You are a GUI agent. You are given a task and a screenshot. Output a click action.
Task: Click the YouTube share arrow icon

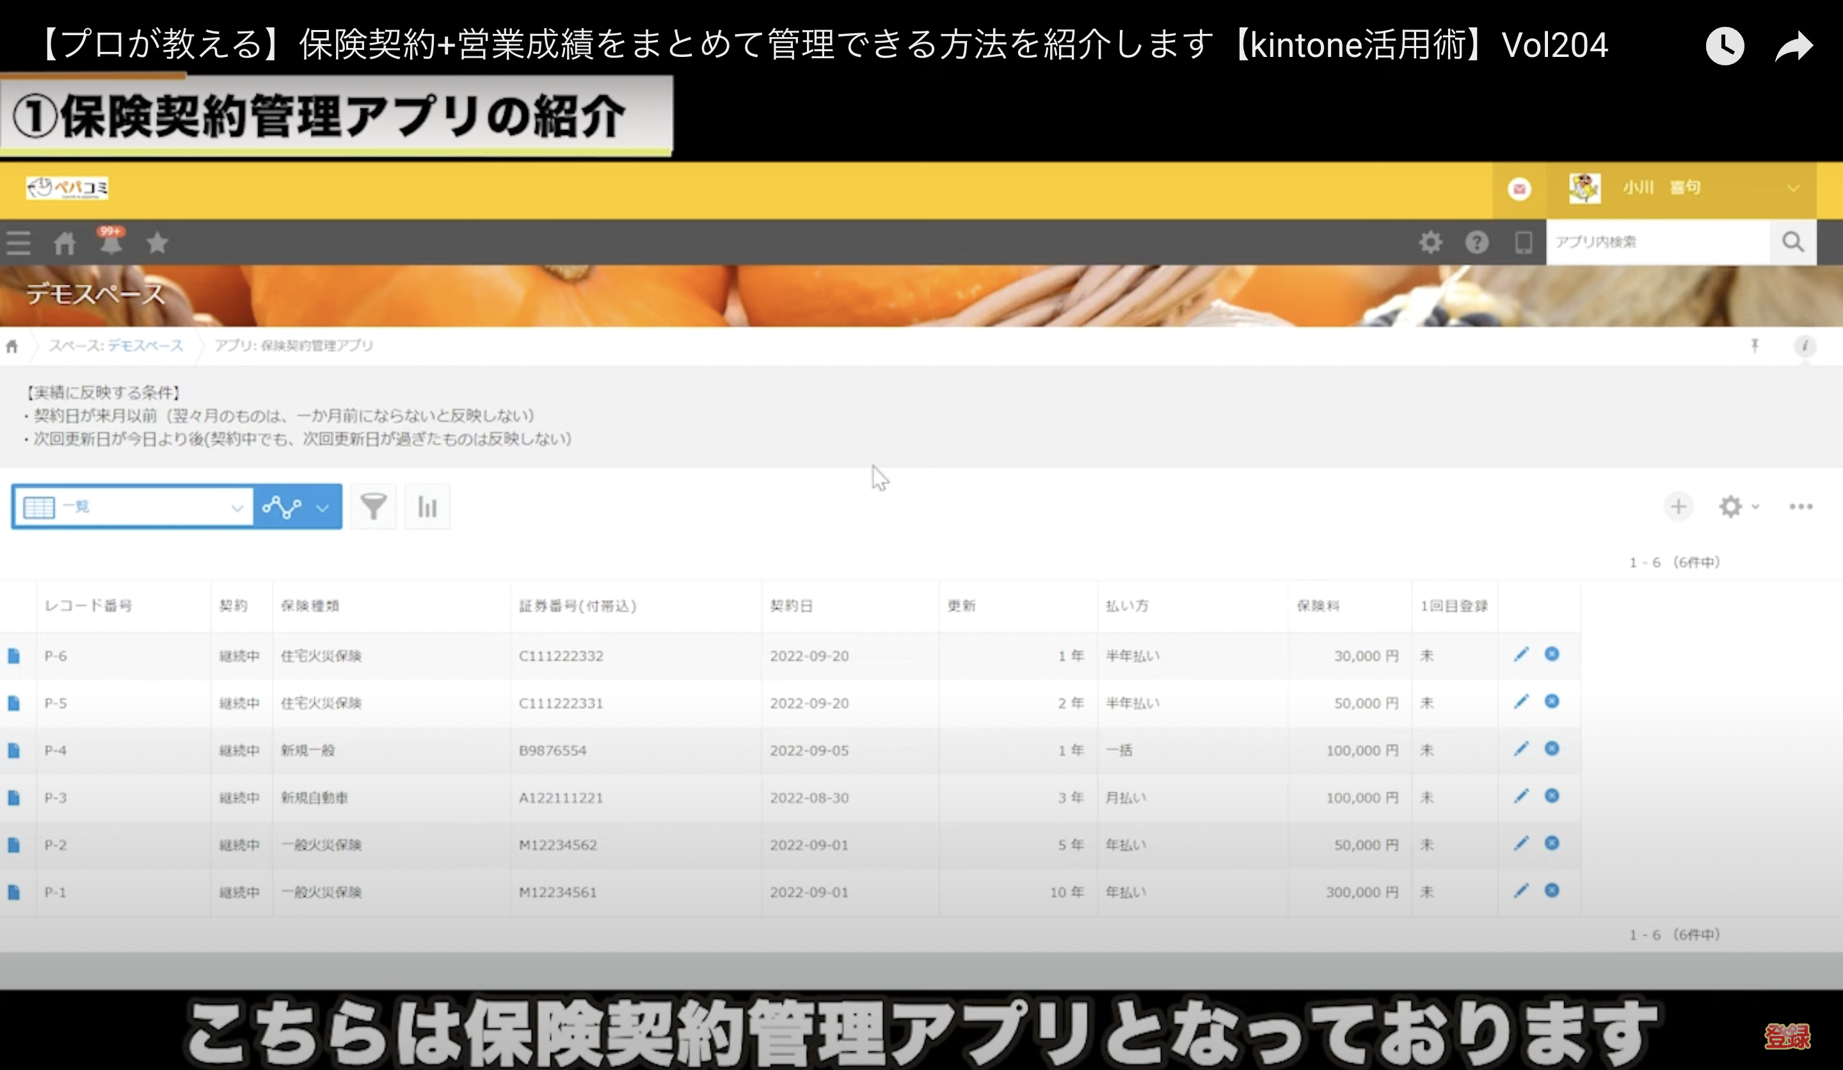click(1793, 47)
